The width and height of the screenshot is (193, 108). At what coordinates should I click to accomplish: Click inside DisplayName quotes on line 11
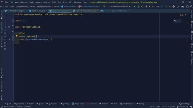(x=36, y=36)
